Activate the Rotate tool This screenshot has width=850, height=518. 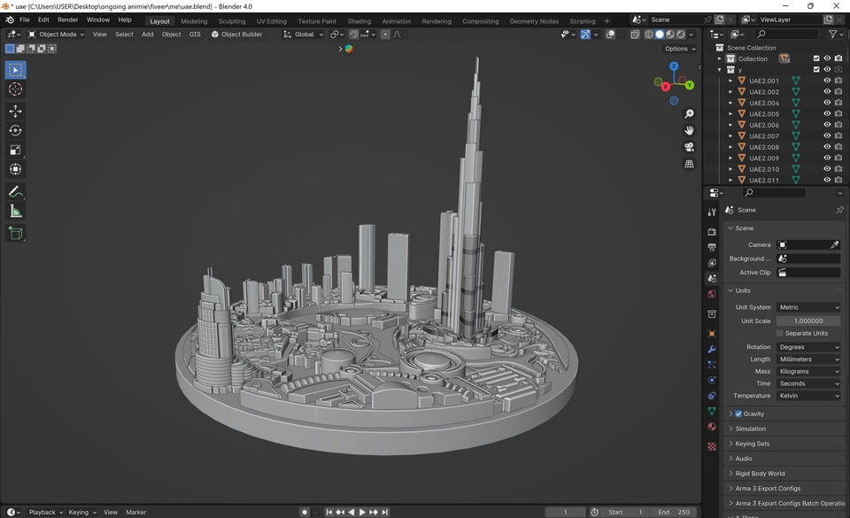point(15,129)
